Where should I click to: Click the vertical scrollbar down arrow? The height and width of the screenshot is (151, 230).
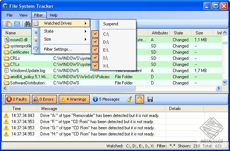point(225,82)
